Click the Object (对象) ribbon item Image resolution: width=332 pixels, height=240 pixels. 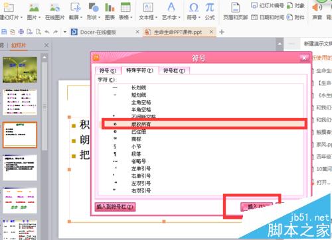(295, 5)
